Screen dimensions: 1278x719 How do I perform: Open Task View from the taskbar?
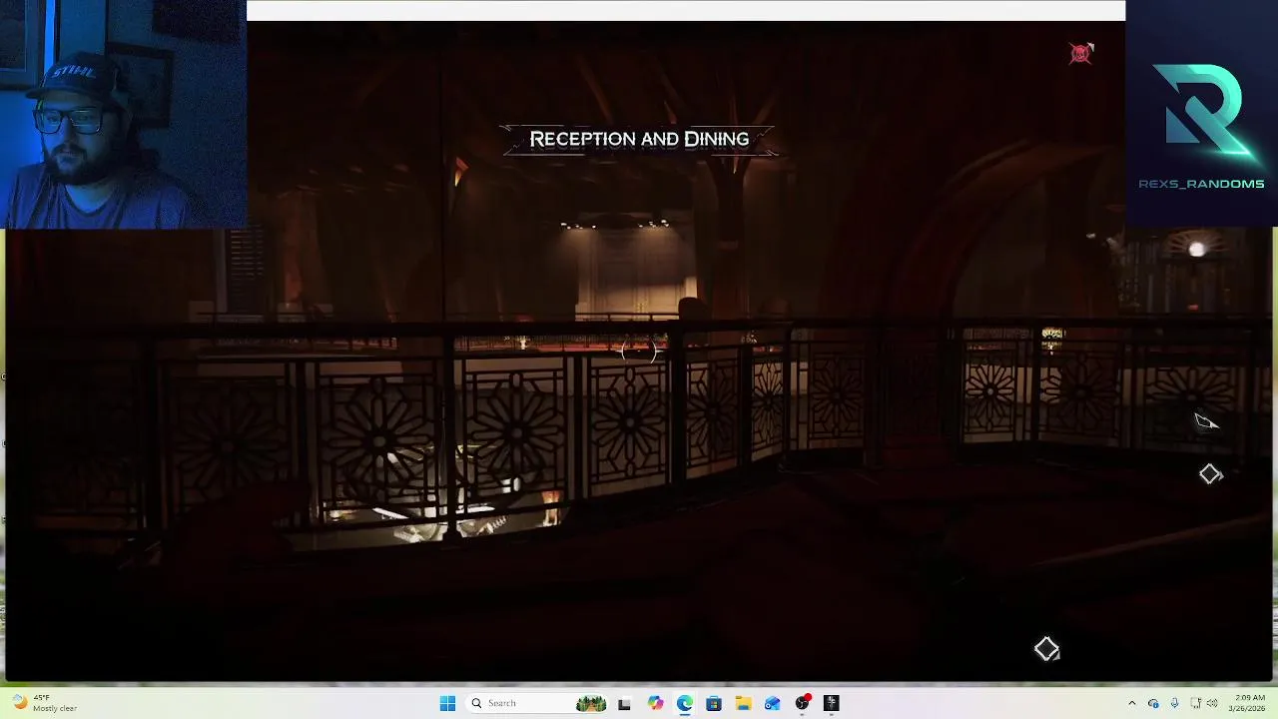(x=624, y=703)
